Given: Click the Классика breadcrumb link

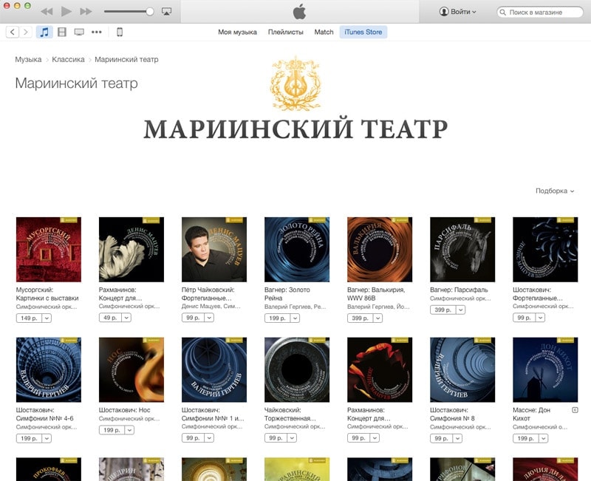Looking at the screenshot, I should 68,59.
